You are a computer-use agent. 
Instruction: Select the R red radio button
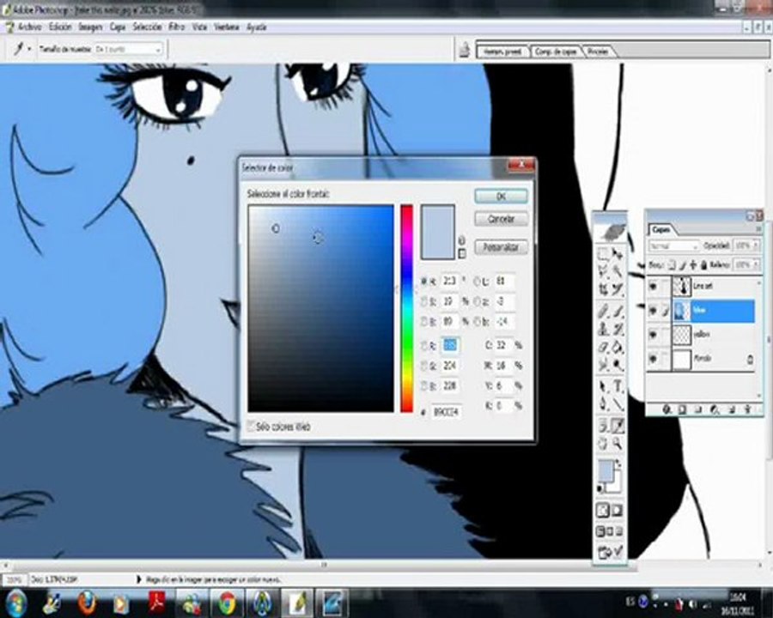pos(424,346)
